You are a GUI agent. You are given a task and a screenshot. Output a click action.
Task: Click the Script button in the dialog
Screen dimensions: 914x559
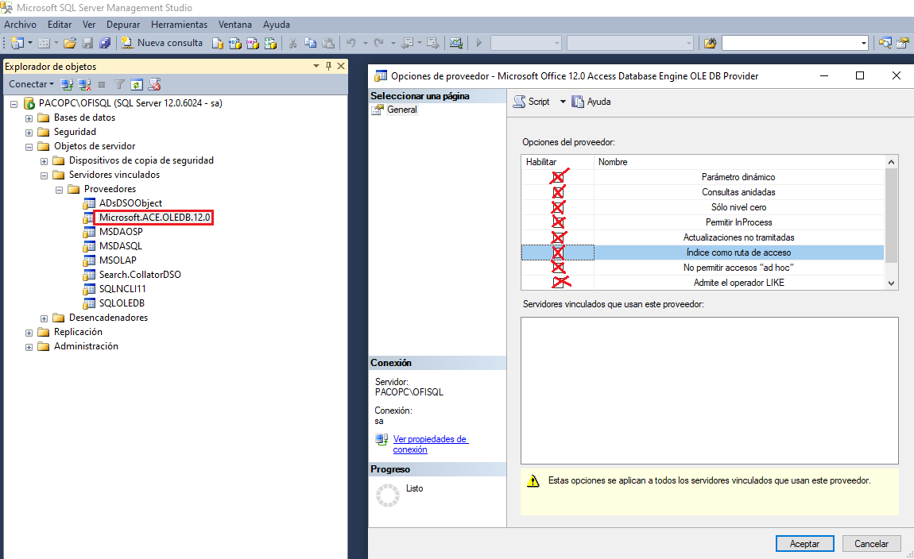[532, 102]
